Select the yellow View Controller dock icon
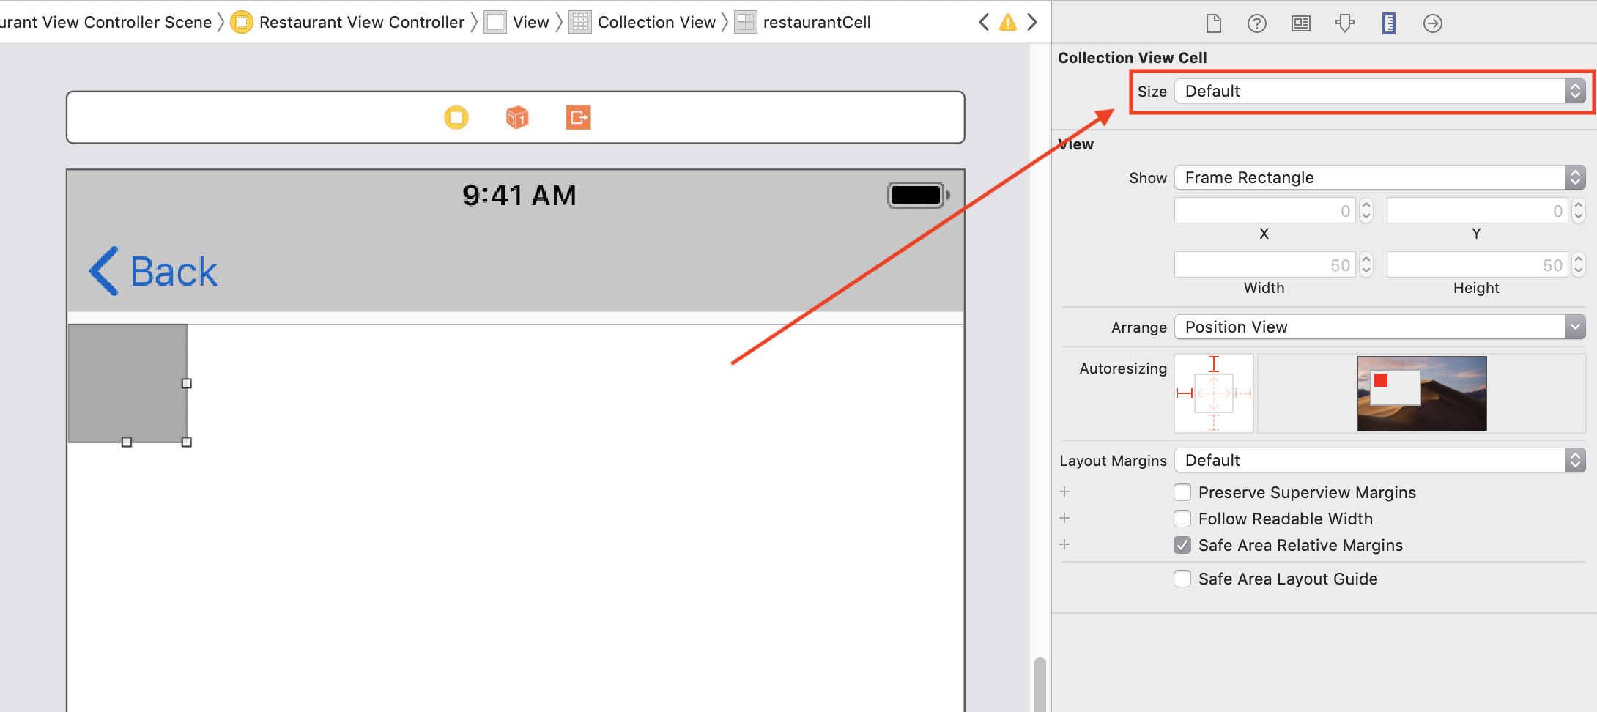Image resolution: width=1597 pixels, height=712 pixels. [456, 117]
